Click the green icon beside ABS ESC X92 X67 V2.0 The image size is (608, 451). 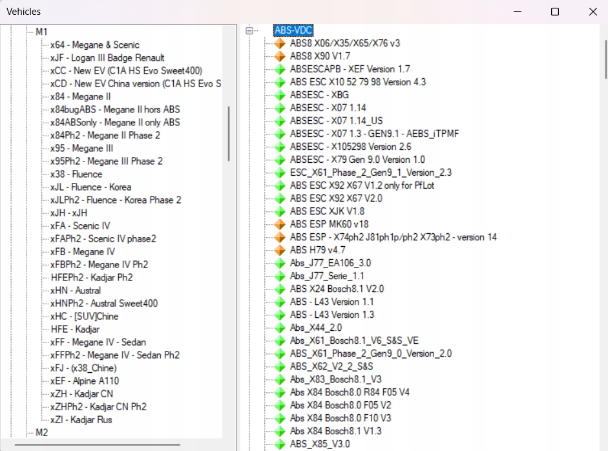tap(280, 198)
